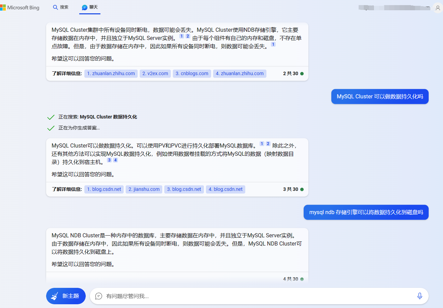Screen dimensions: 443x308
Task: Click user message mysql ndb 存储引擎可以将数据持久化到磁盘吗
Action: click(366, 212)
